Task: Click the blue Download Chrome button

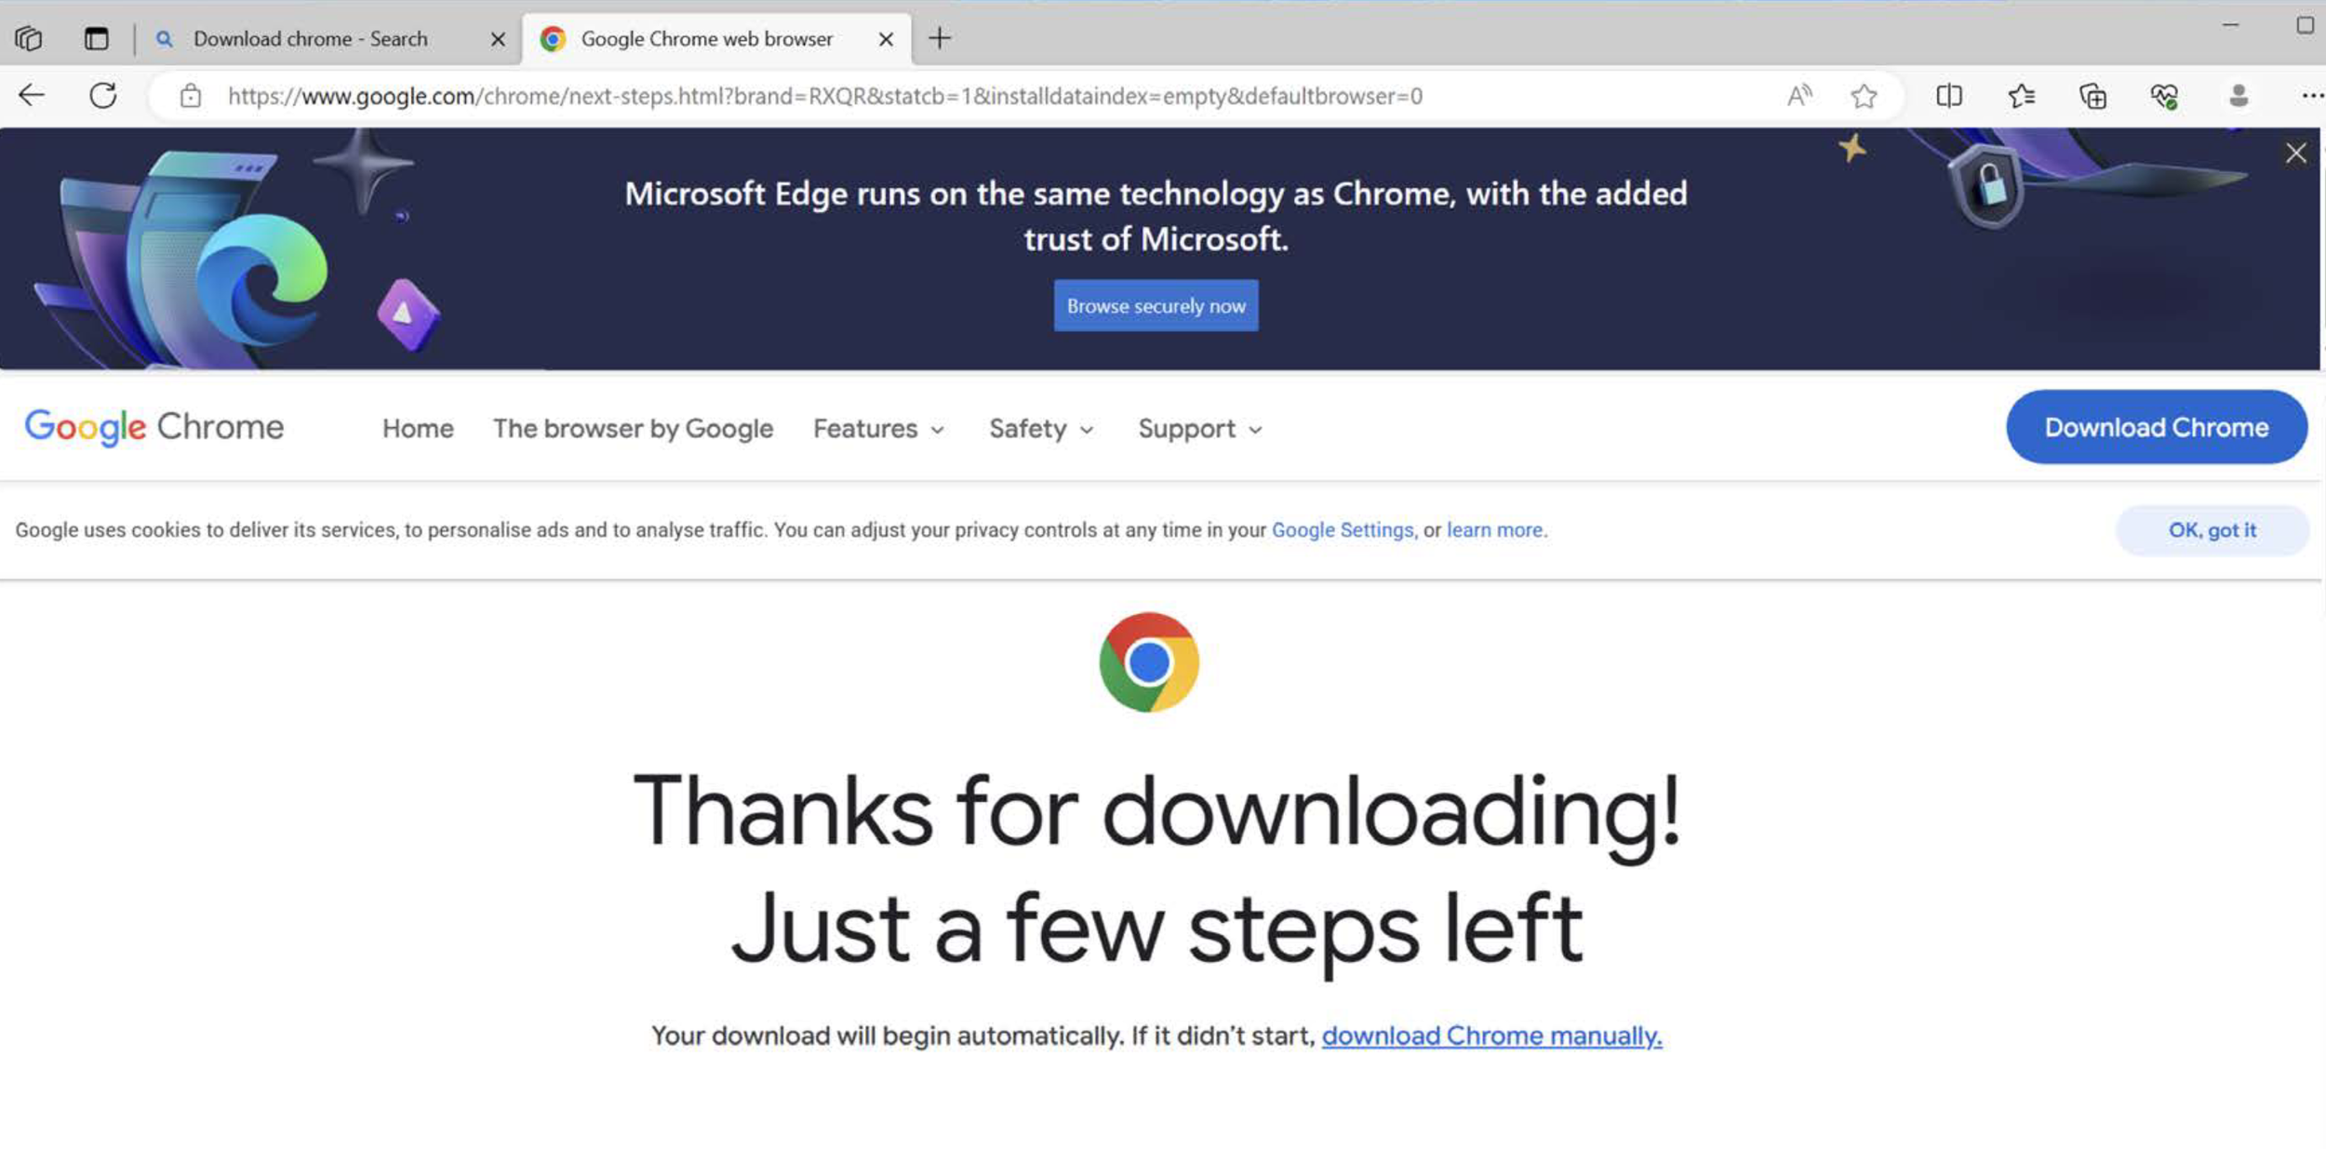Action: click(2156, 427)
